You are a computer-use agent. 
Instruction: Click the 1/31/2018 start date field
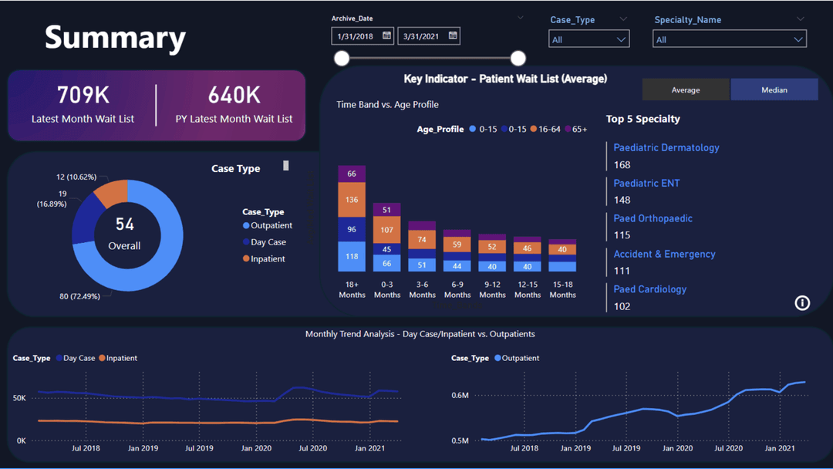[356, 36]
